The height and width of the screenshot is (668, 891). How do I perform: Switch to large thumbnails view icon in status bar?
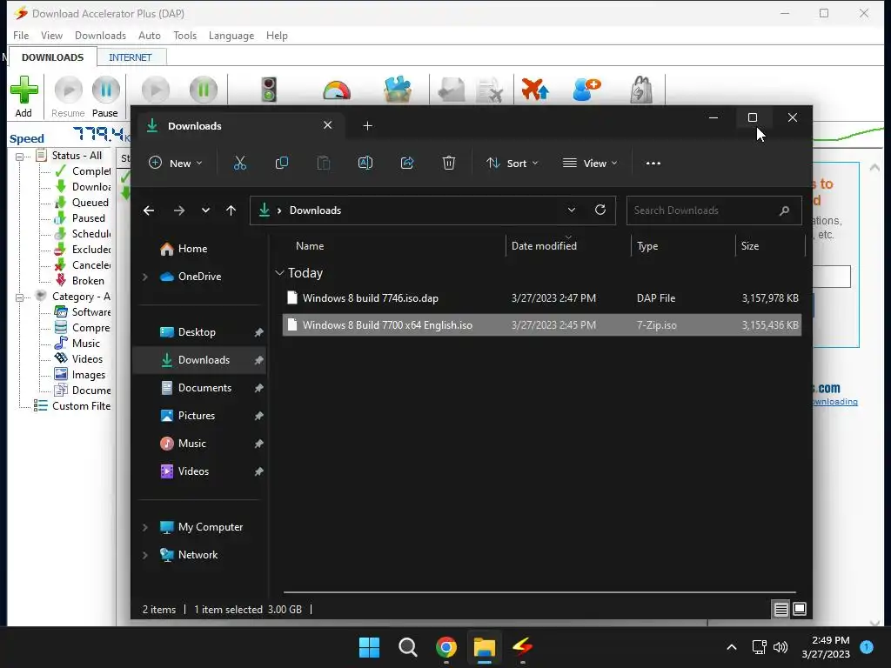coord(800,610)
